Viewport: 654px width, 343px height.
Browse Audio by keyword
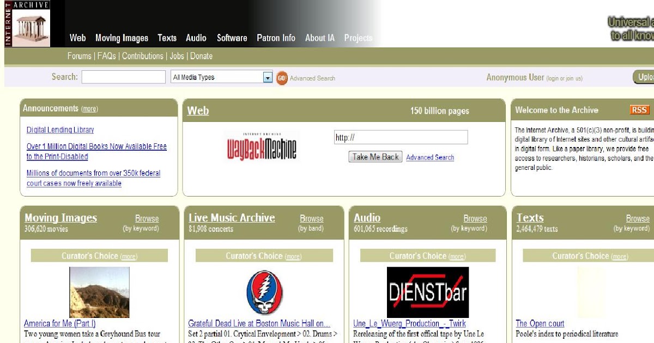click(x=475, y=219)
